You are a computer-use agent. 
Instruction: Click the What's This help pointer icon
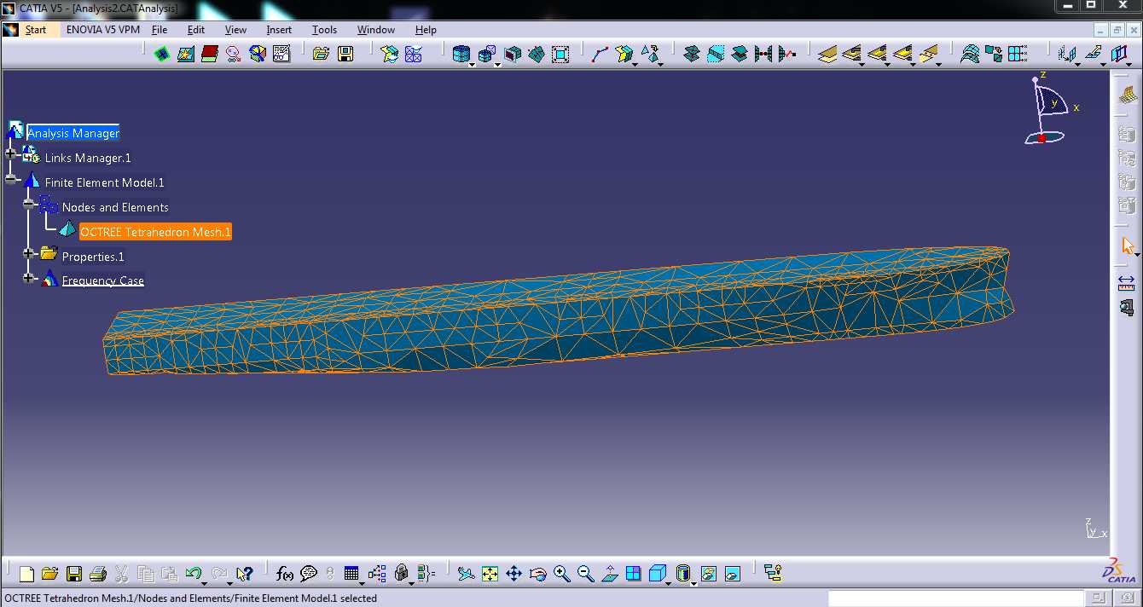tap(245, 574)
